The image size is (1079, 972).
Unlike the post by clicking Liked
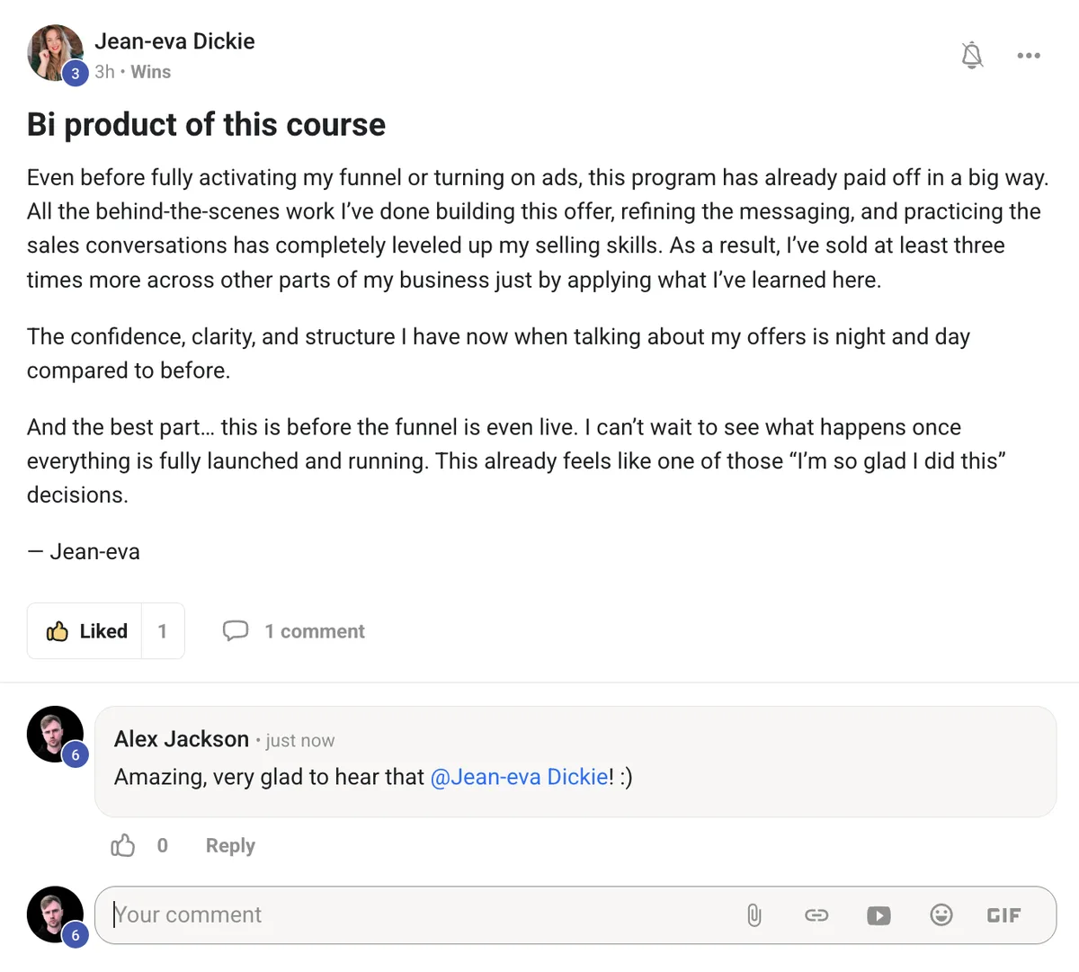pyautogui.click(x=88, y=630)
